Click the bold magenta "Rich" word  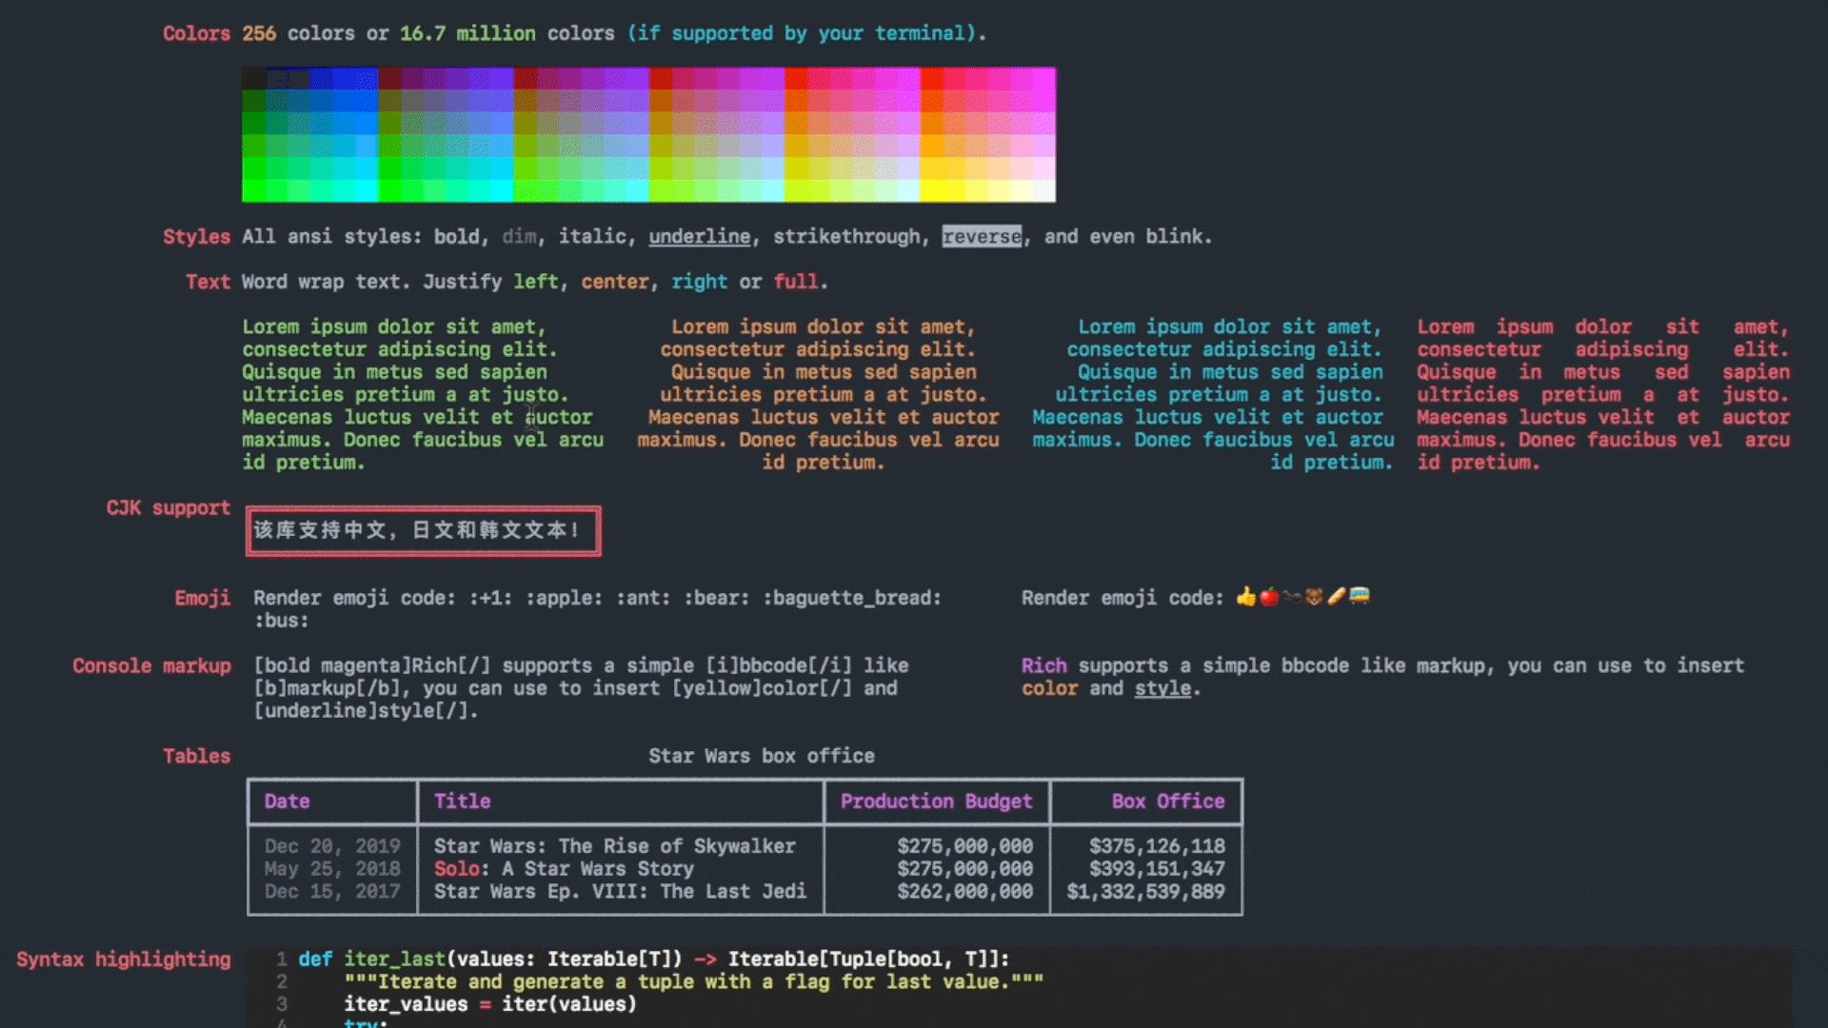point(1043,665)
